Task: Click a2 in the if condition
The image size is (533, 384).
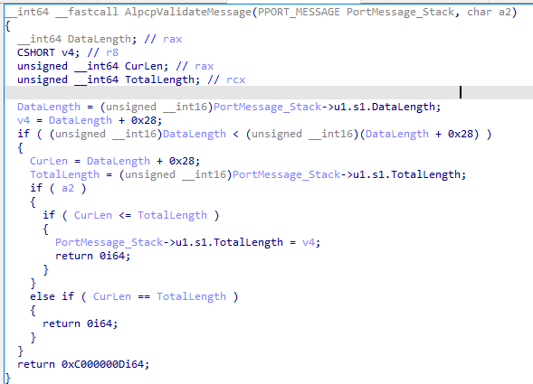Action: (68, 188)
